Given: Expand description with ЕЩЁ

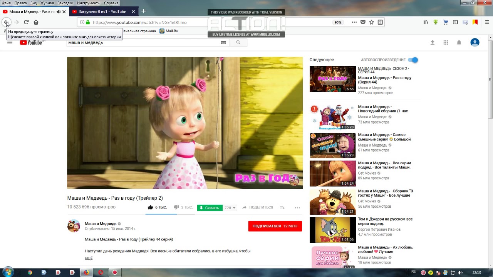Looking at the screenshot, I should pos(89,259).
